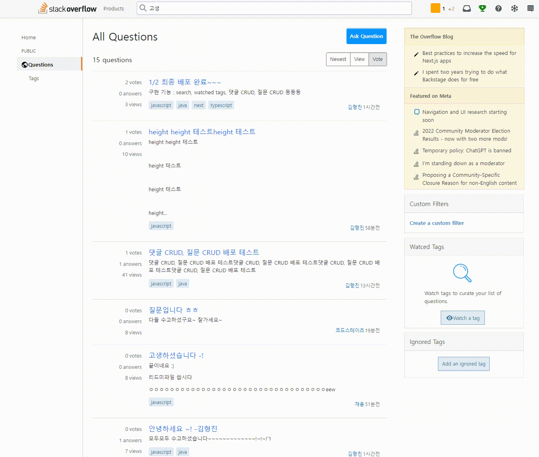Click the achievements trophy icon
This screenshot has height=457, width=539.
coord(482,8)
